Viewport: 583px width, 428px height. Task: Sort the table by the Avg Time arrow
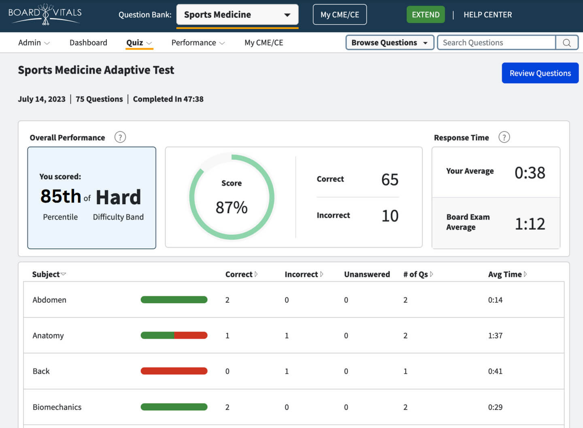click(x=524, y=274)
